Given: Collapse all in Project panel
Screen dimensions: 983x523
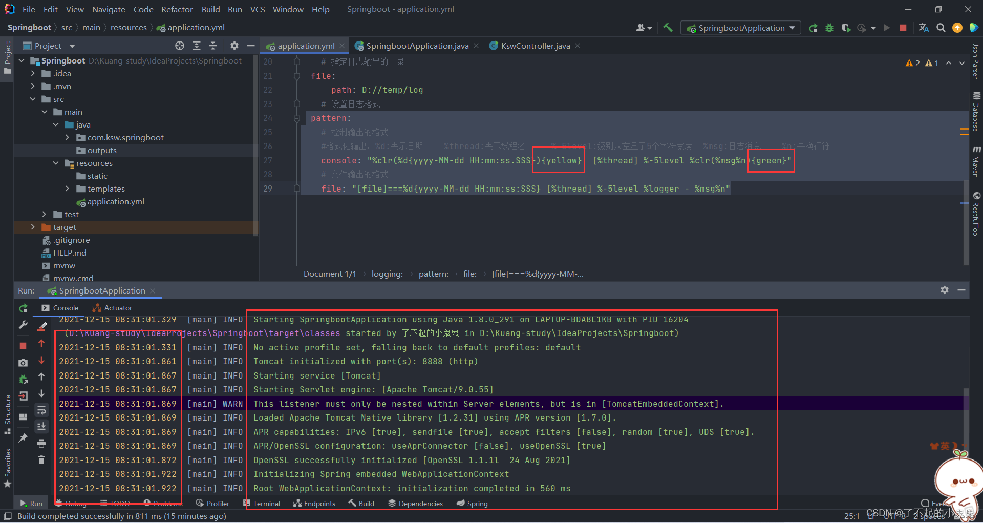Looking at the screenshot, I should coord(213,46).
